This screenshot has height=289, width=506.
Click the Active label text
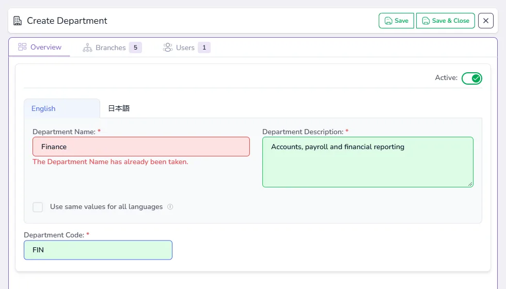point(446,78)
